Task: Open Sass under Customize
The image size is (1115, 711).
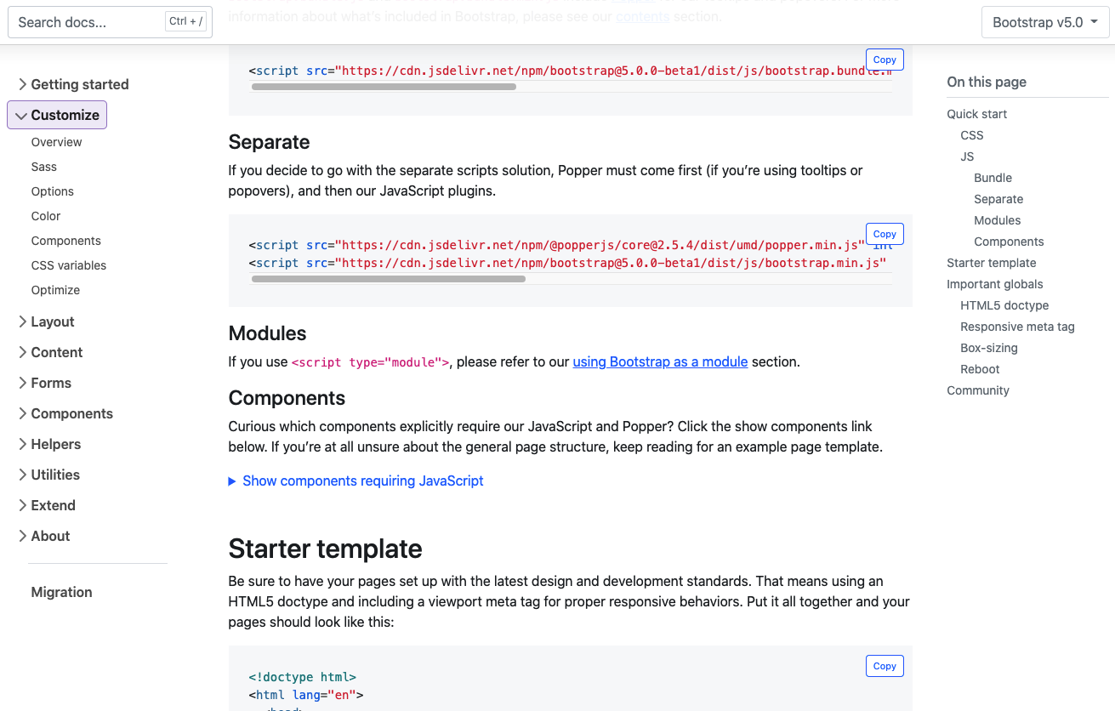Action: (44, 167)
